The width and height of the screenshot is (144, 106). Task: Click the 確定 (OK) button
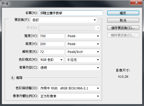point(123,13)
